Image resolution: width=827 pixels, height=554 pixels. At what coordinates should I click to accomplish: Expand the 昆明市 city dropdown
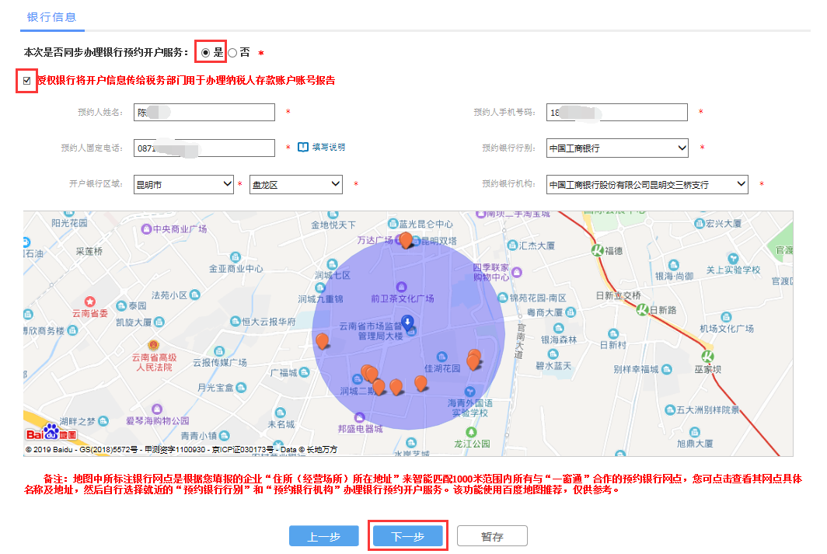tap(183, 184)
